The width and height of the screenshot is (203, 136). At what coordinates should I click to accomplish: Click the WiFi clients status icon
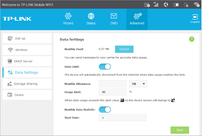(x=196, y=5)
